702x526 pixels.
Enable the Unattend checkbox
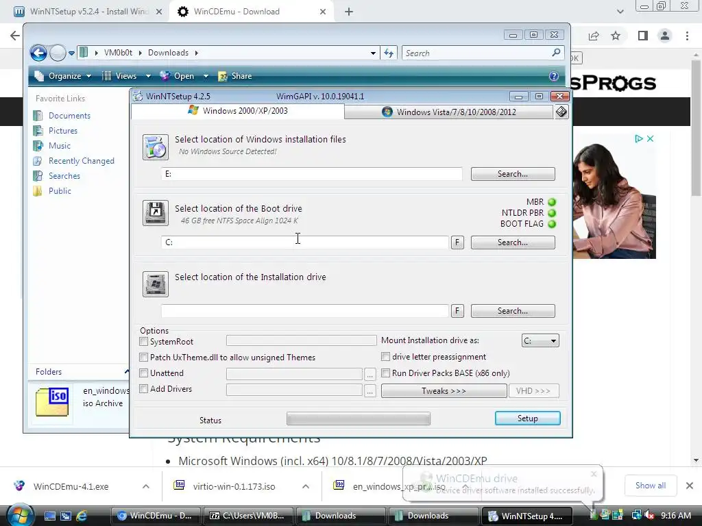pos(144,373)
